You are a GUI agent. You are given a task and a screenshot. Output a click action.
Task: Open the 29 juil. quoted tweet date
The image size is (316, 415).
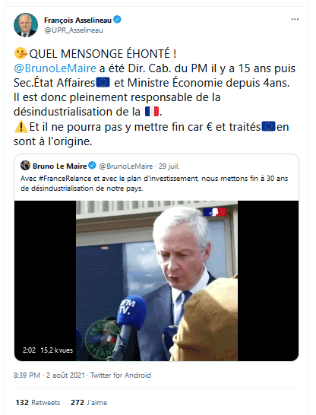point(169,166)
